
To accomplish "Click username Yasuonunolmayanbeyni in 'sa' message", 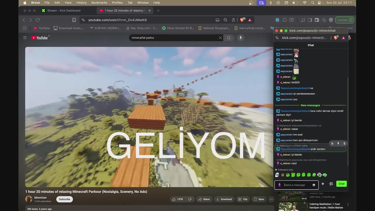I will (295, 88).
